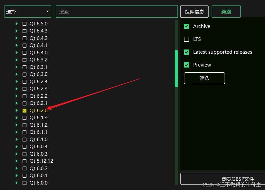Switch to the 类别 tab
265x190 pixels.
pos(226,12)
